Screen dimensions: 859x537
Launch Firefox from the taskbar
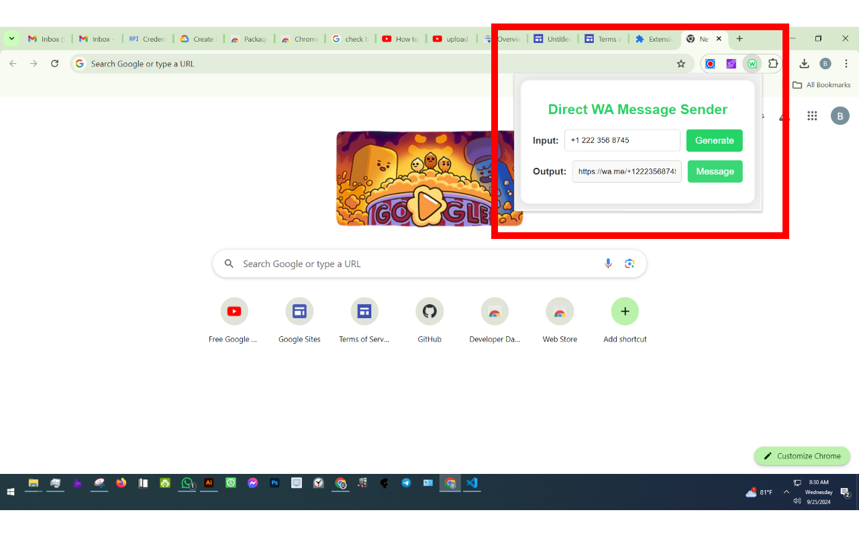click(121, 483)
